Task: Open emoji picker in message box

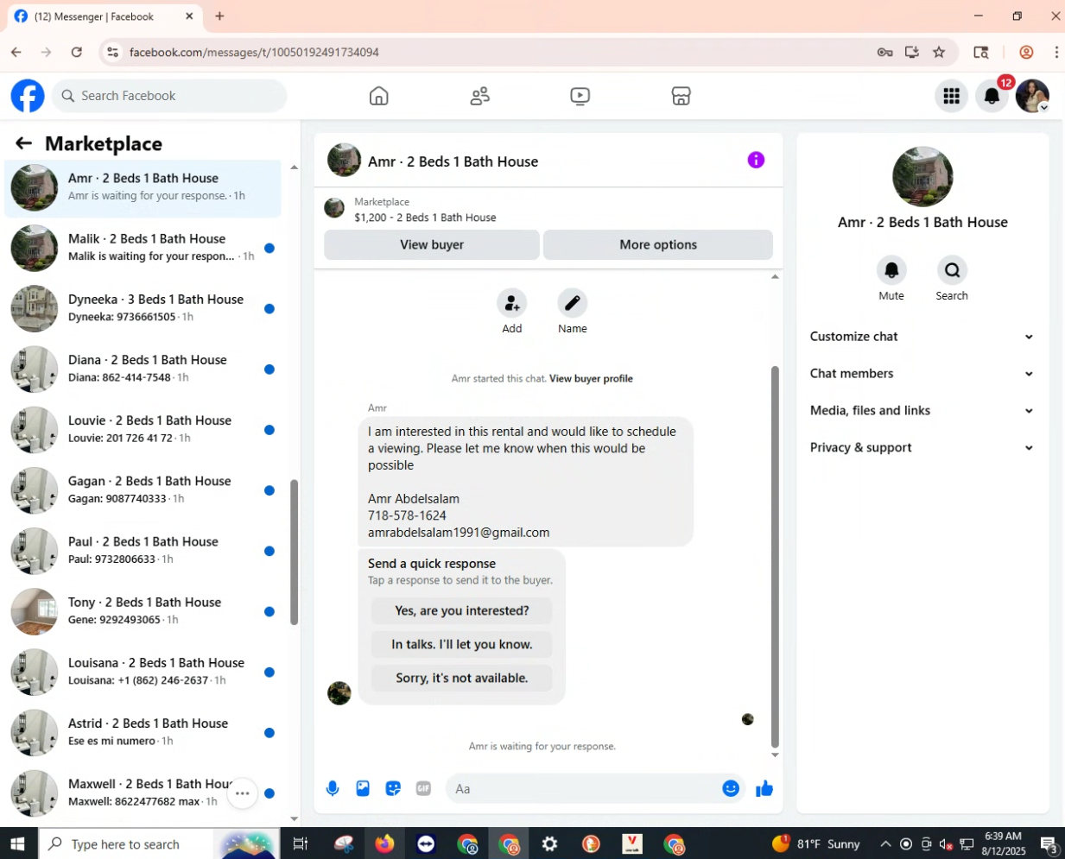Action: point(731,788)
